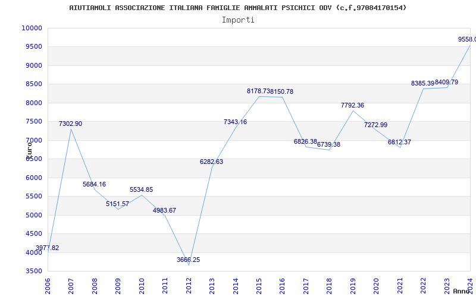Viewport: 476px width, 297px height.
Task: Click the data label 7272.99
Action: point(376,125)
